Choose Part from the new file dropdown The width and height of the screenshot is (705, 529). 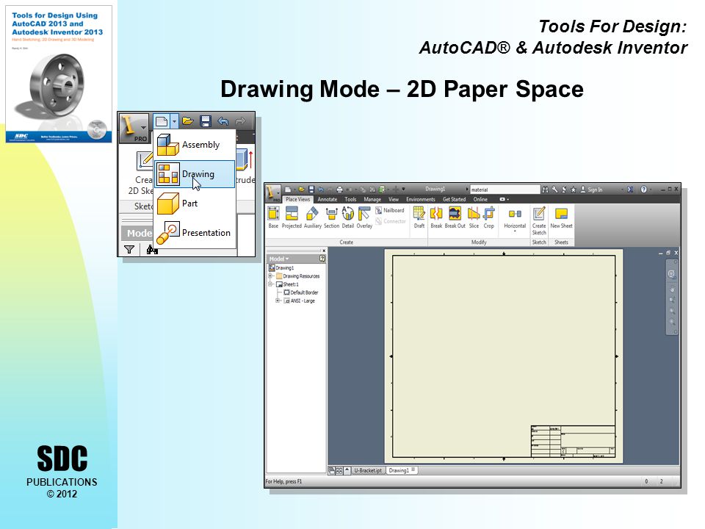point(194,204)
